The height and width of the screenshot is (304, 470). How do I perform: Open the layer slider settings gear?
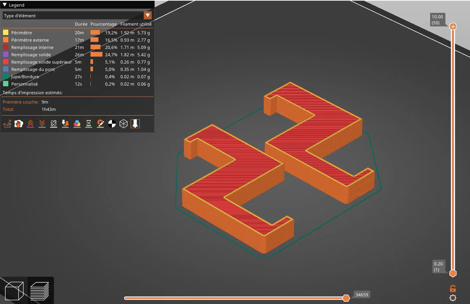(453, 298)
